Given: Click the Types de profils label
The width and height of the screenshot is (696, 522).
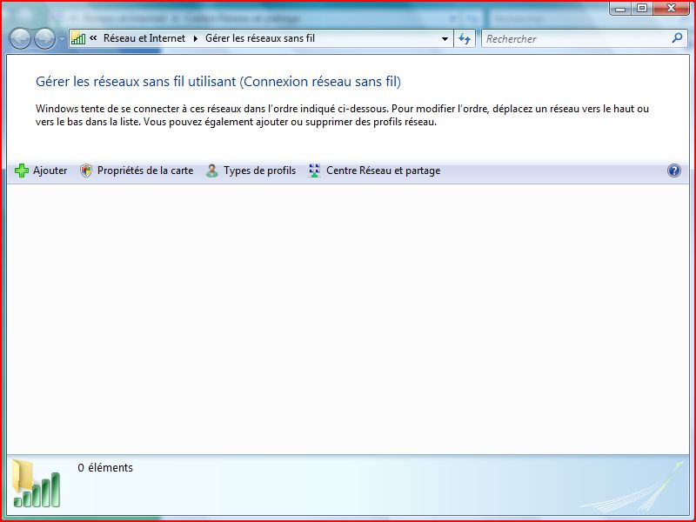Looking at the screenshot, I should click(259, 171).
